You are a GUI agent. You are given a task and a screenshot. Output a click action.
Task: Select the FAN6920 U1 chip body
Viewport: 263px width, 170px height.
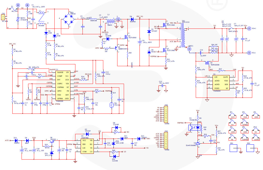63,85
